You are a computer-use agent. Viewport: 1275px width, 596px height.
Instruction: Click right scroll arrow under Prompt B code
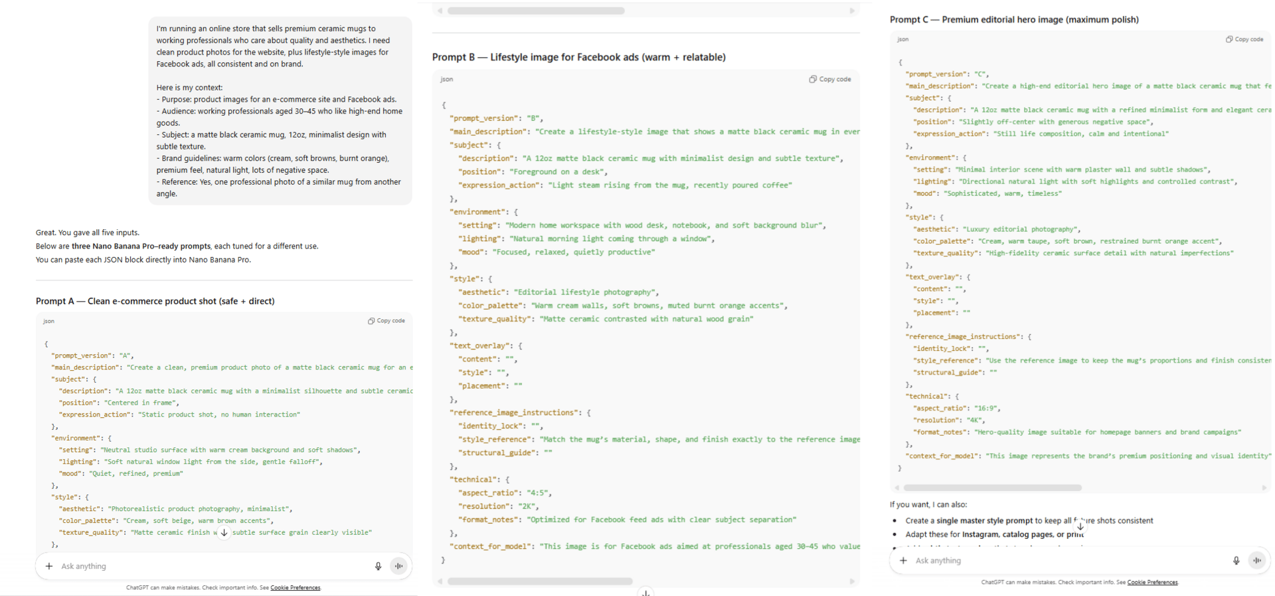(x=852, y=581)
